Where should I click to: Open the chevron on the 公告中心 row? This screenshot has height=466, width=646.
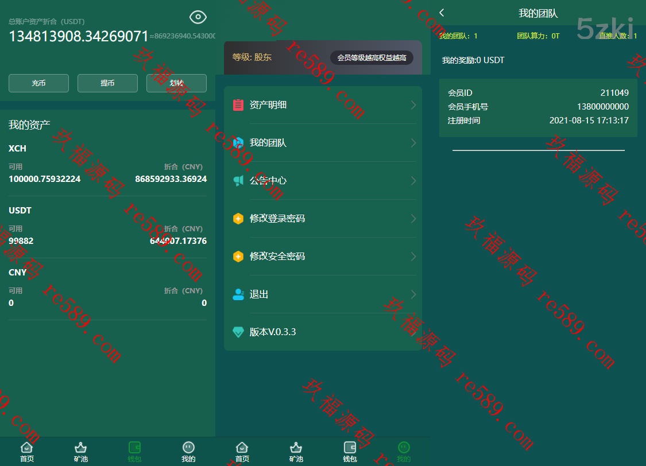click(413, 181)
